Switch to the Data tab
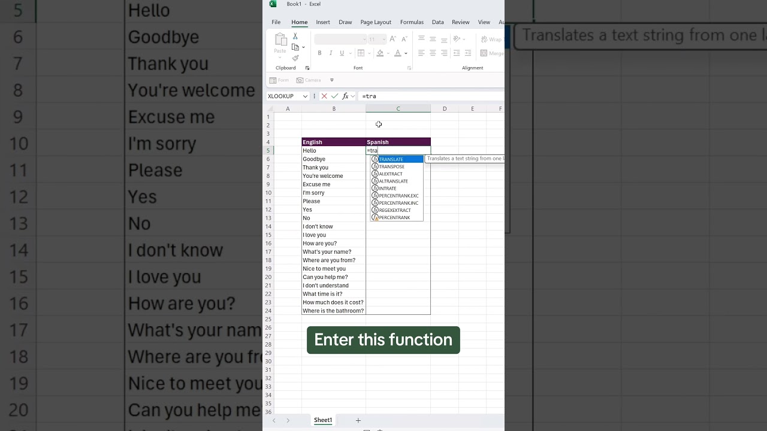The image size is (767, 431). (x=438, y=22)
